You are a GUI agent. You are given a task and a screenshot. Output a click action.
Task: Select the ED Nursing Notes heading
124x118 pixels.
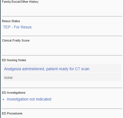(14, 60)
